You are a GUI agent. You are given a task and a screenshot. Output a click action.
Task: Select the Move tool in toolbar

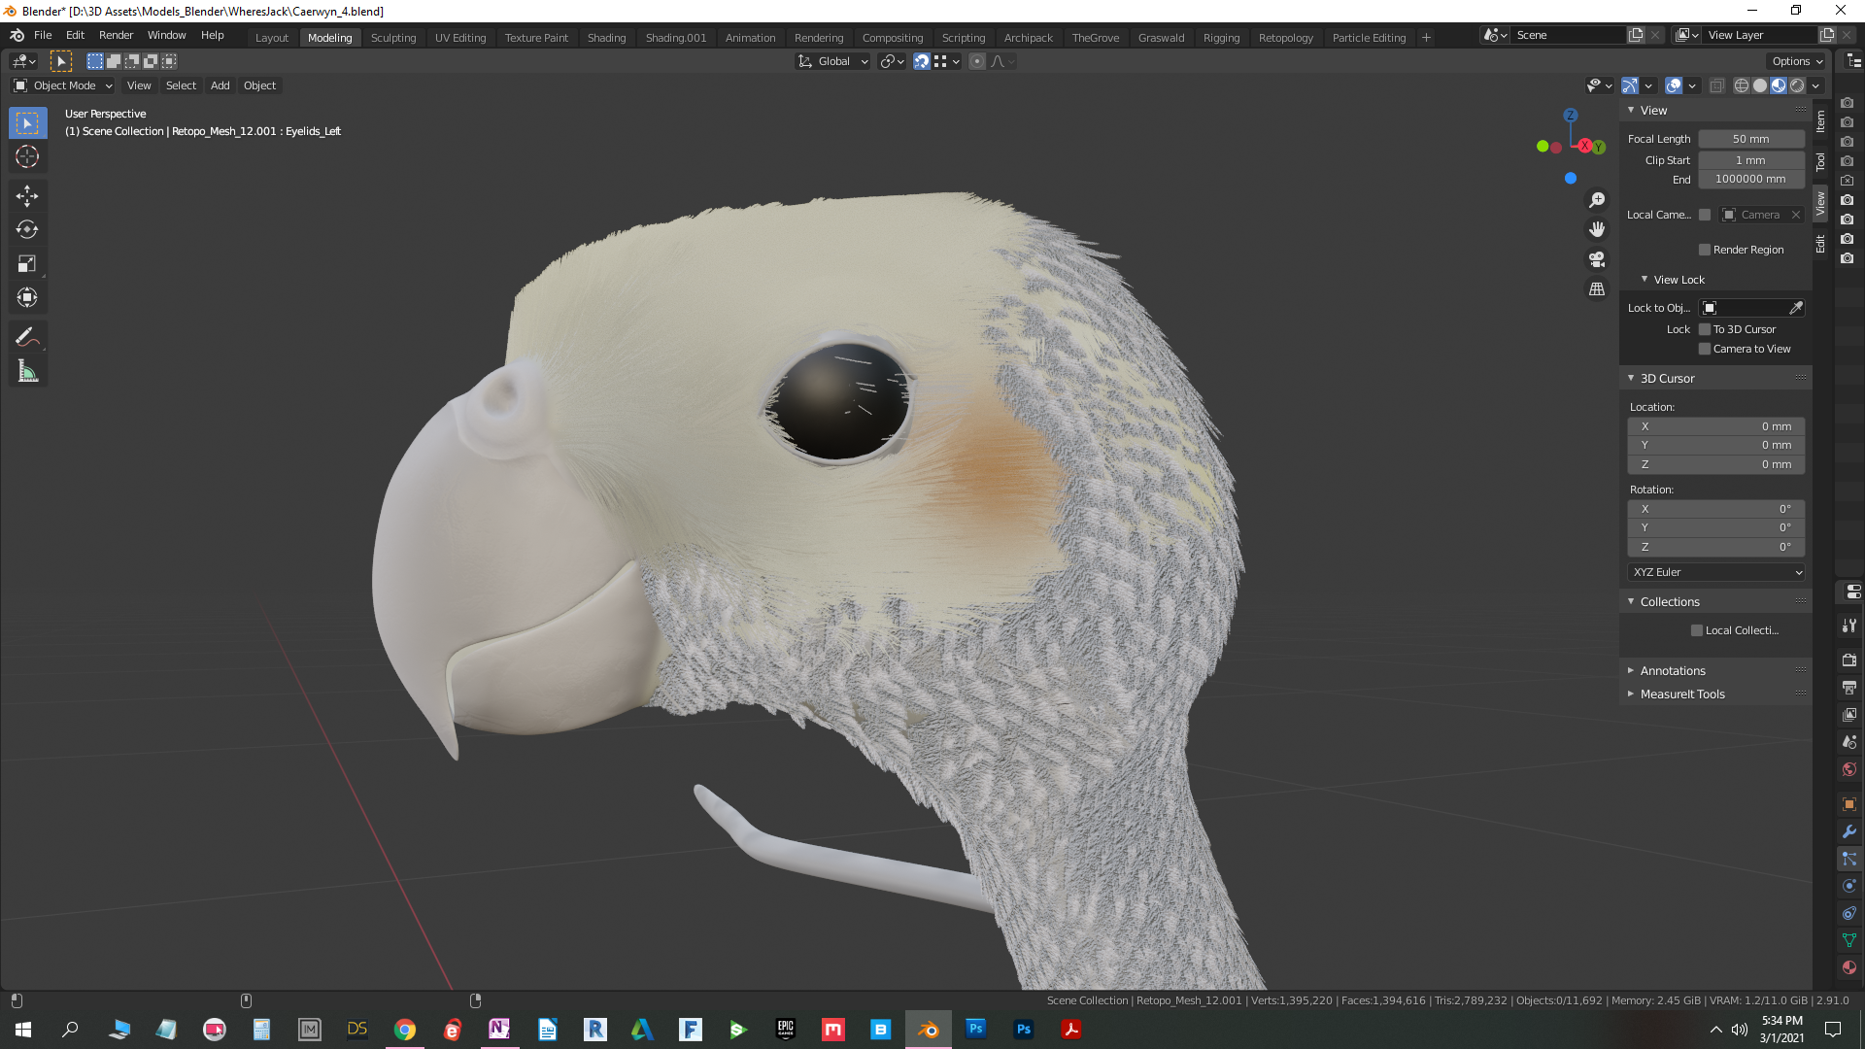coord(27,196)
